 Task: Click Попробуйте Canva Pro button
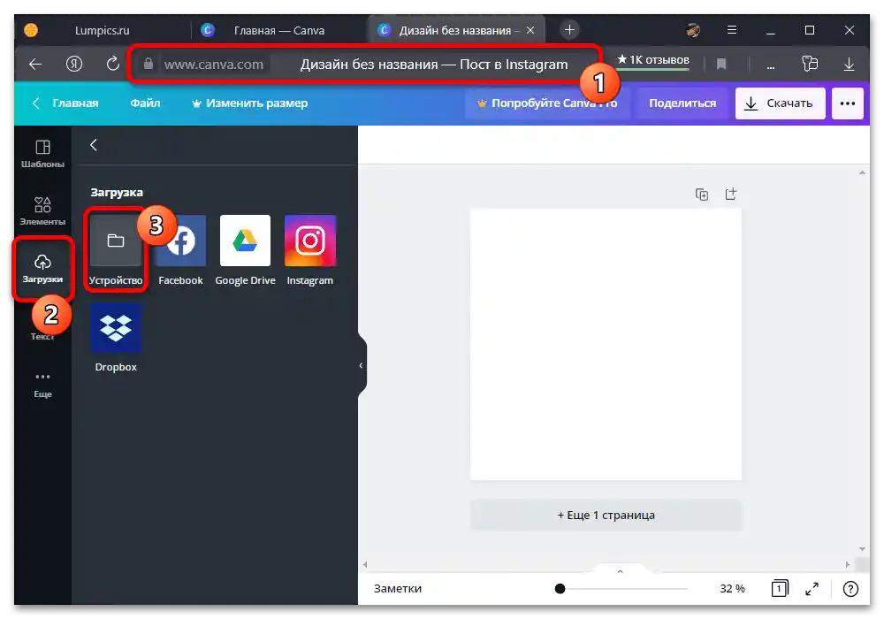547,103
